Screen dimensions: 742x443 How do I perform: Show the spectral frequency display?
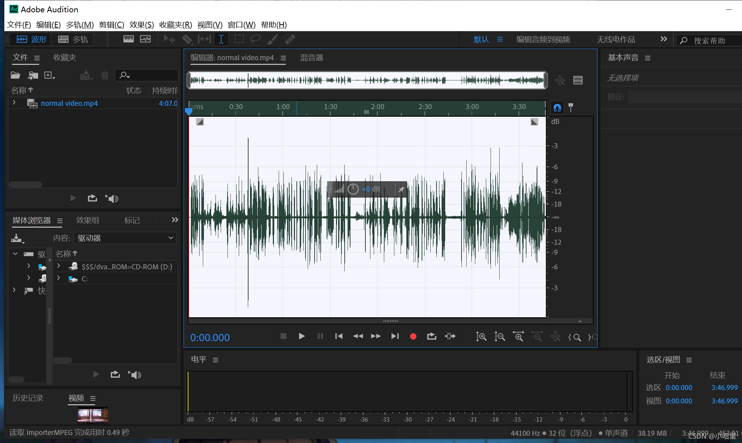click(x=128, y=39)
